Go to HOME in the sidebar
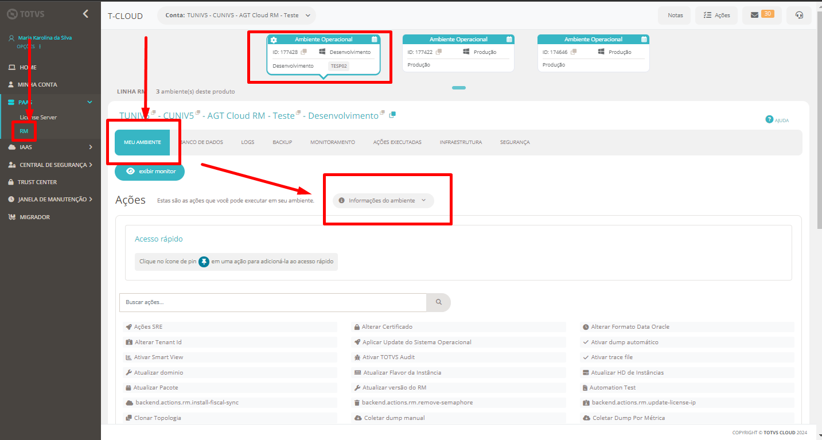 point(28,67)
